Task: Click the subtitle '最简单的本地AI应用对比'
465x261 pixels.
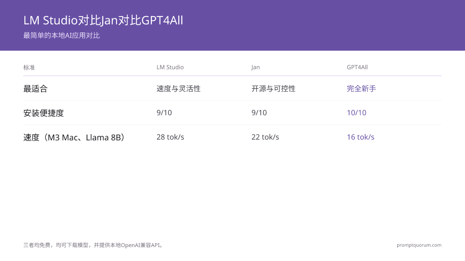Action: pos(62,36)
